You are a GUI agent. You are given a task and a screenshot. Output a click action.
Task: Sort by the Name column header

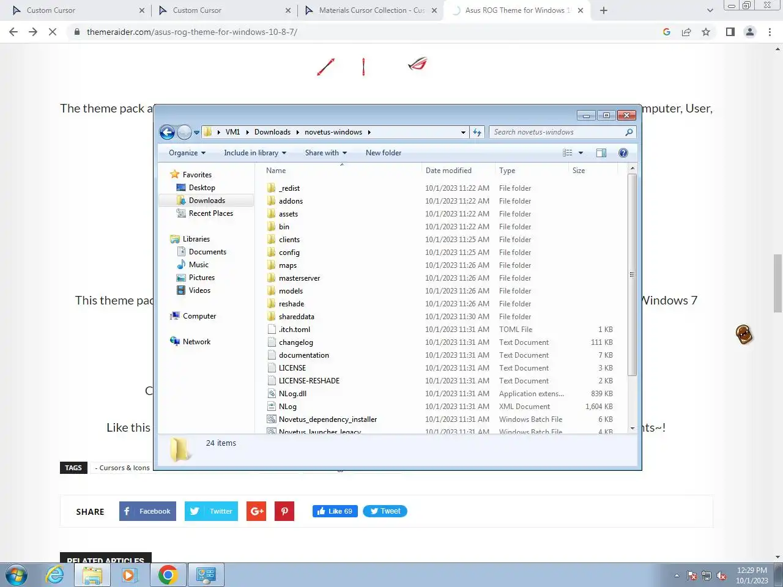341,171
